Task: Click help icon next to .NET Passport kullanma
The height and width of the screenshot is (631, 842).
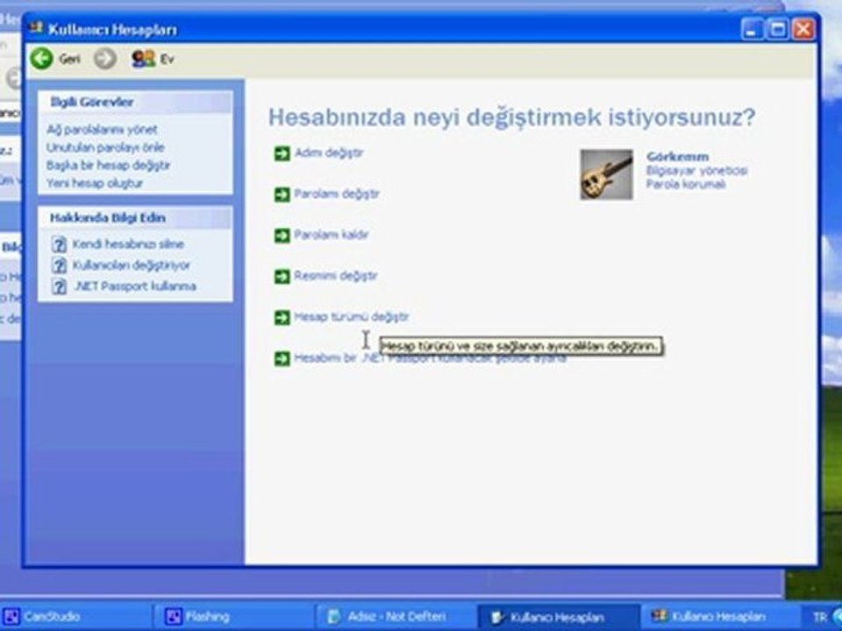Action: coord(59,286)
